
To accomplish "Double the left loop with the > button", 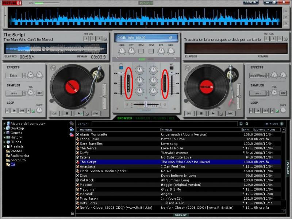I will point(28,111).
